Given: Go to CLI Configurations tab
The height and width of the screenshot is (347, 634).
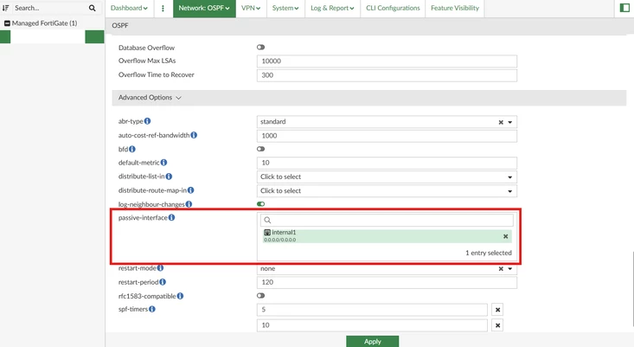Looking at the screenshot, I should (393, 8).
